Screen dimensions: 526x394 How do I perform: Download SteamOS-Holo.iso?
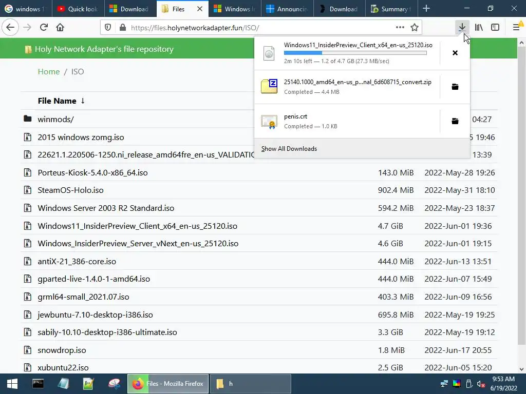[70, 190]
